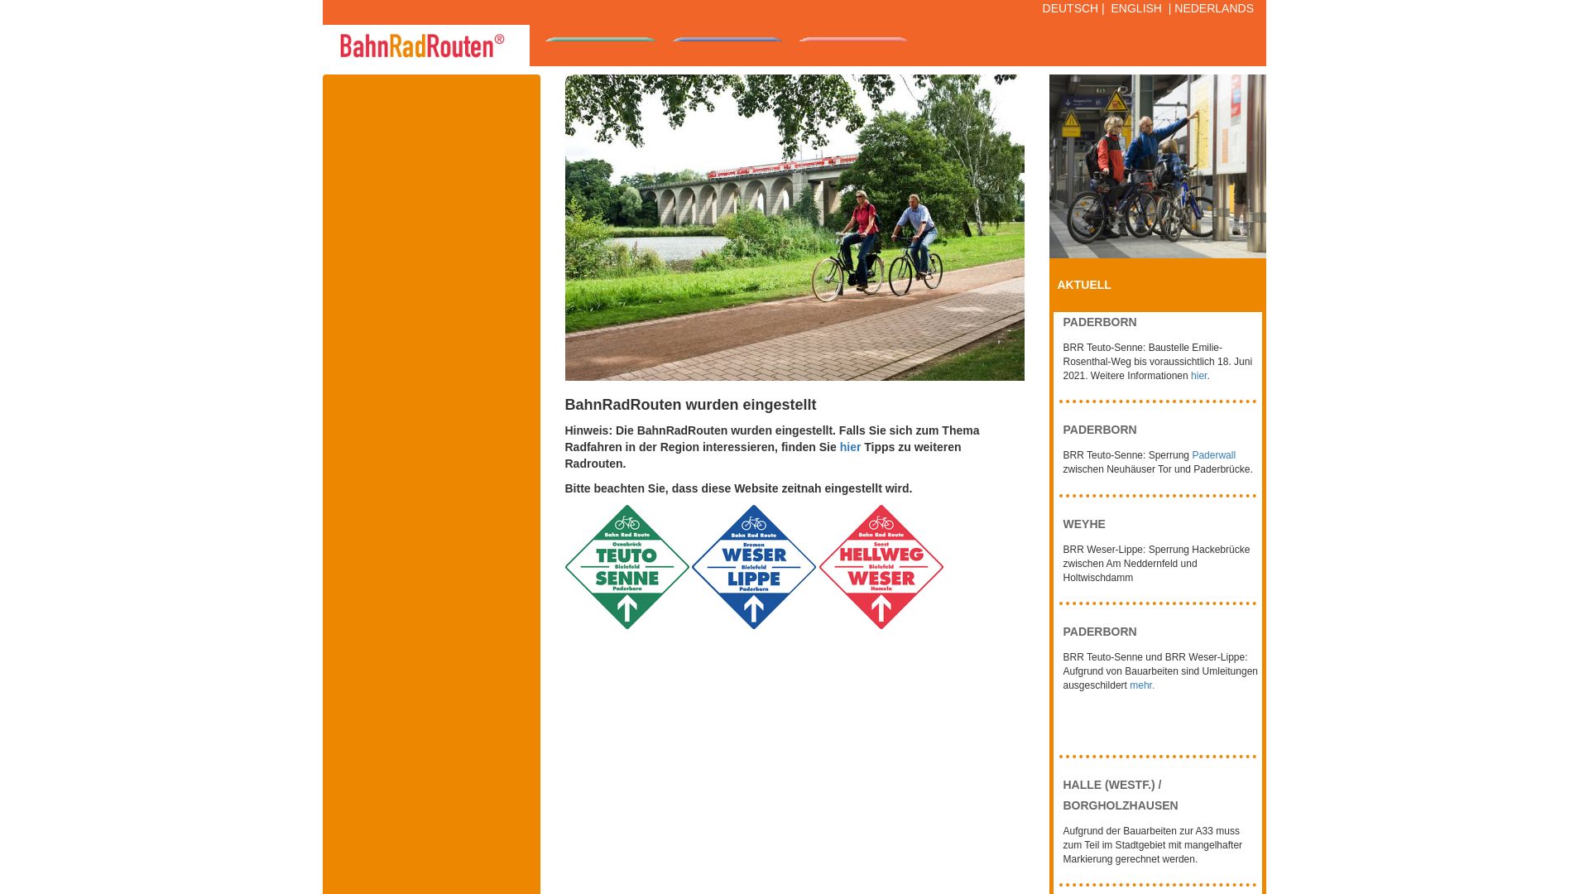Open 'hier' link in Emilie-Rosenthal-Weg notice
1589x894 pixels.
click(1198, 376)
